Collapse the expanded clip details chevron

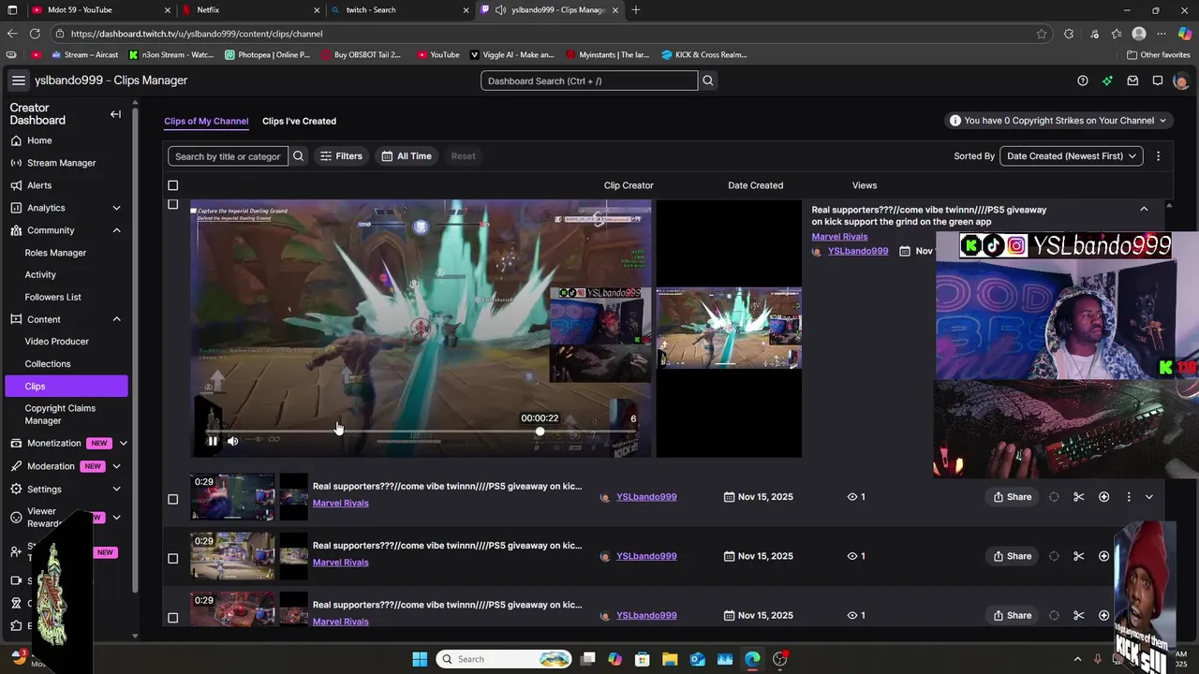(x=1144, y=210)
